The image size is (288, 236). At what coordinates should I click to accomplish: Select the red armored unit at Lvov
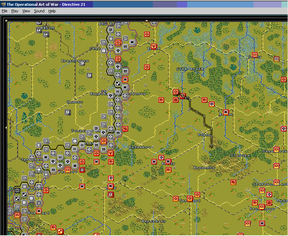click(x=110, y=186)
